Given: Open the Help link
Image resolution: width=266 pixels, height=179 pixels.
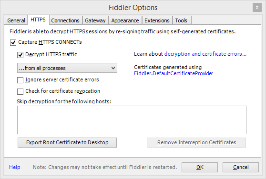Looking at the screenshot, I should pyautogui.click(x=15, y=167).
